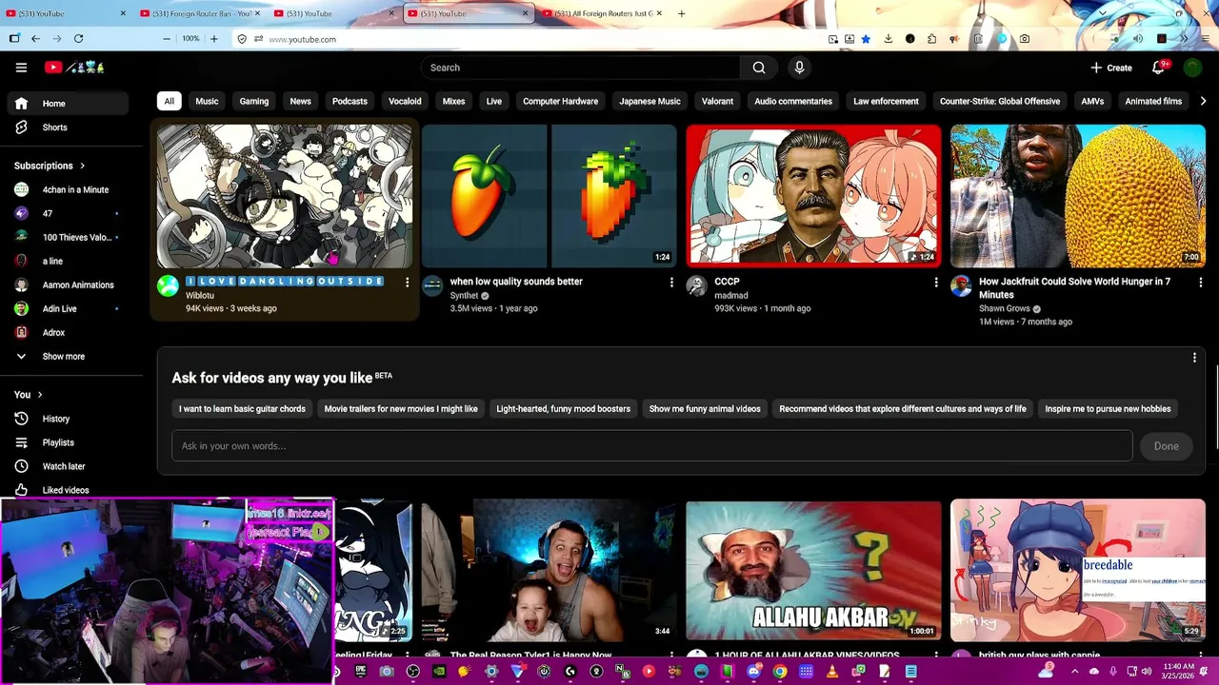
Task: Choose 'Light-hearted, funny mood boosters' suggestion
Action: click(x=563, y=409)
